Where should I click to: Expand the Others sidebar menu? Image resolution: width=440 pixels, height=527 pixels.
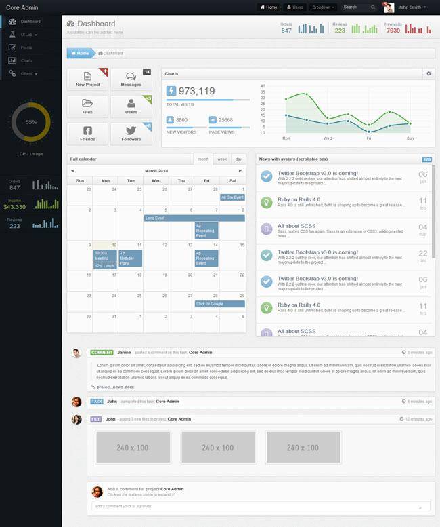[28, 73]
